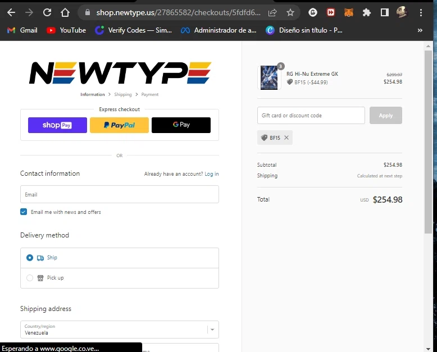Open the browser home page icon
437x352 pixels.
tap(65, 12)
